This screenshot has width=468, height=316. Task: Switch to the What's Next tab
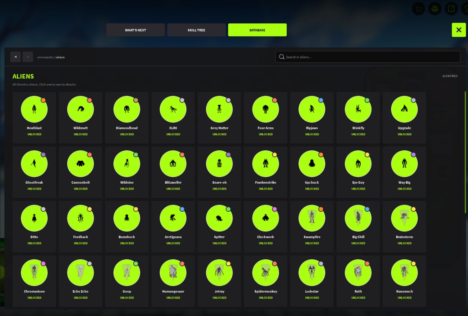pos(136,30)
